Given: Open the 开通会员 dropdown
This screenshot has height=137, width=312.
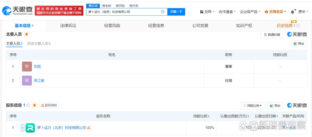Looking at the screenshot, I should pyautogui.click(x=275, y=12).
